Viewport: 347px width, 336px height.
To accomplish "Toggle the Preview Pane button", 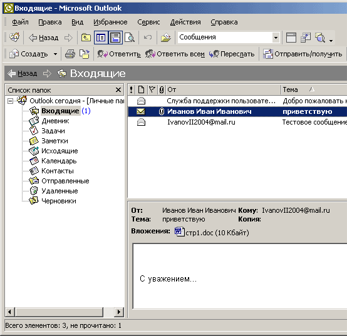I will tap(115, 38).
